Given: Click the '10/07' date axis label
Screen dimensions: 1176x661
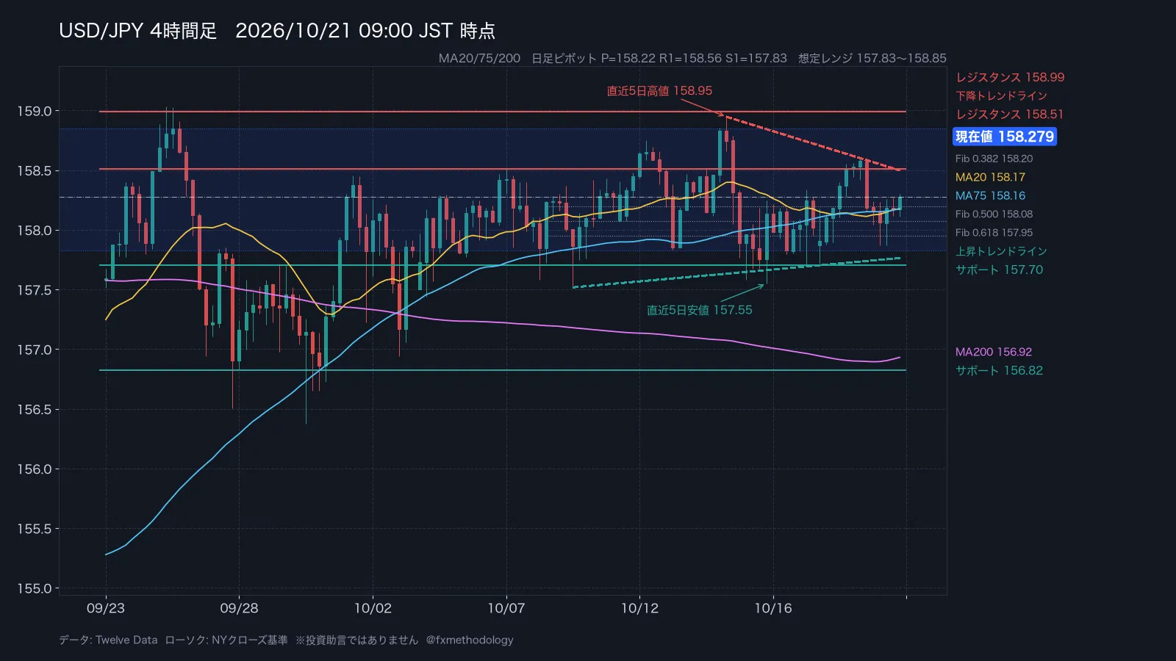Looking at the screenshot, I should tap(506, 608).
